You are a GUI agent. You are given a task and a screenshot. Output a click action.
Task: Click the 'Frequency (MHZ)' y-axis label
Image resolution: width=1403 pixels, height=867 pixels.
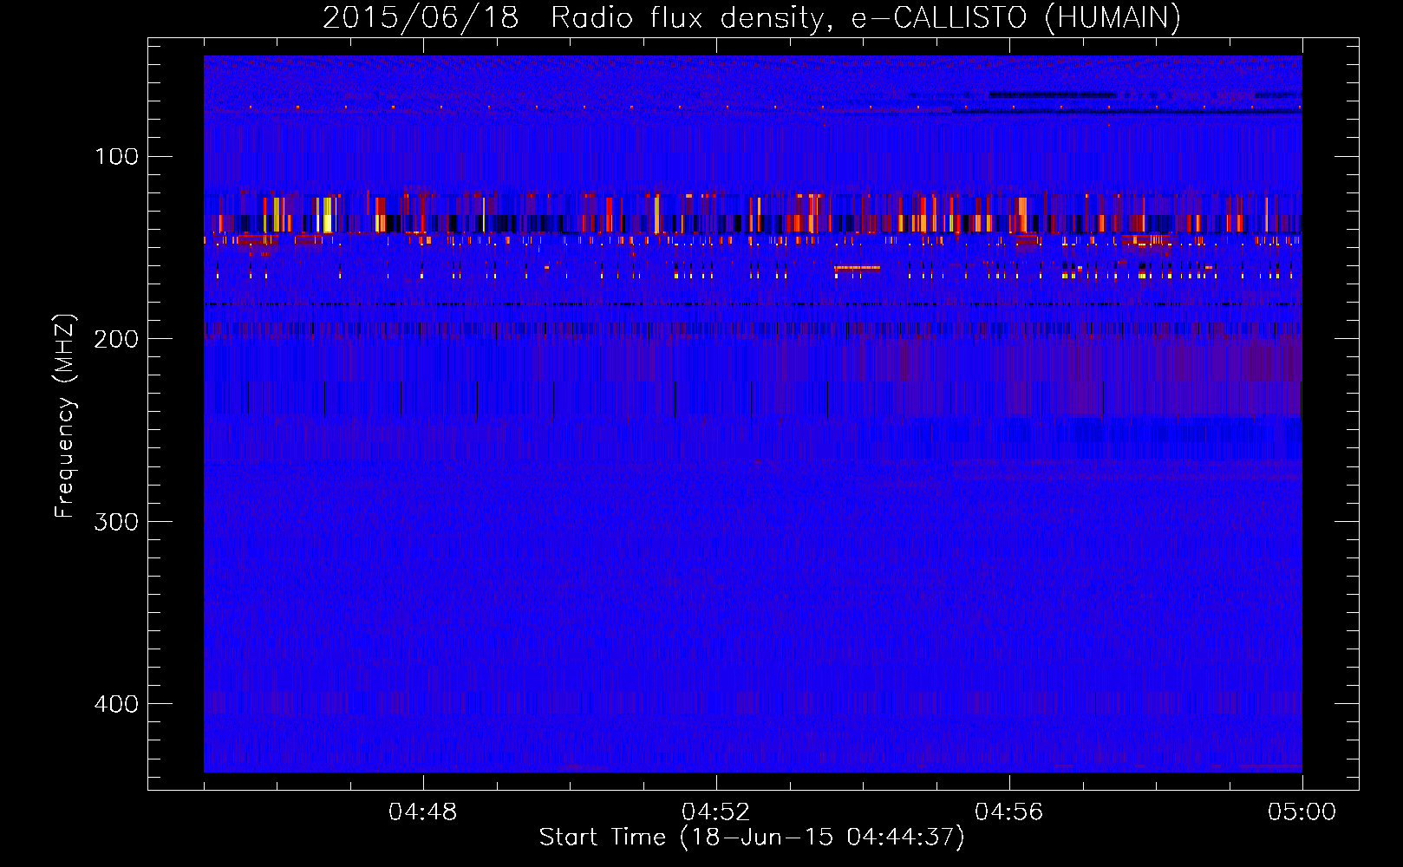pyautogui.click(x=65, y=415)
